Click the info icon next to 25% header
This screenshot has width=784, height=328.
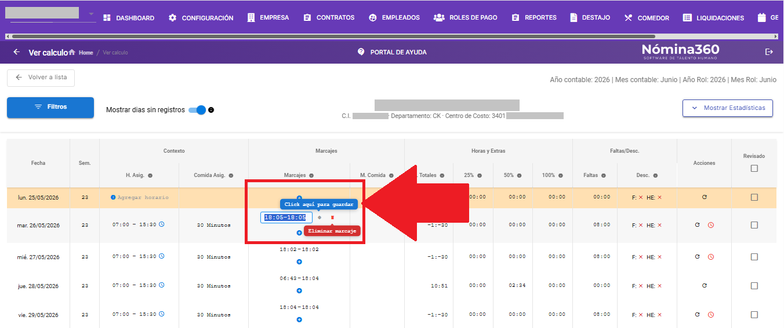point(479,175)
